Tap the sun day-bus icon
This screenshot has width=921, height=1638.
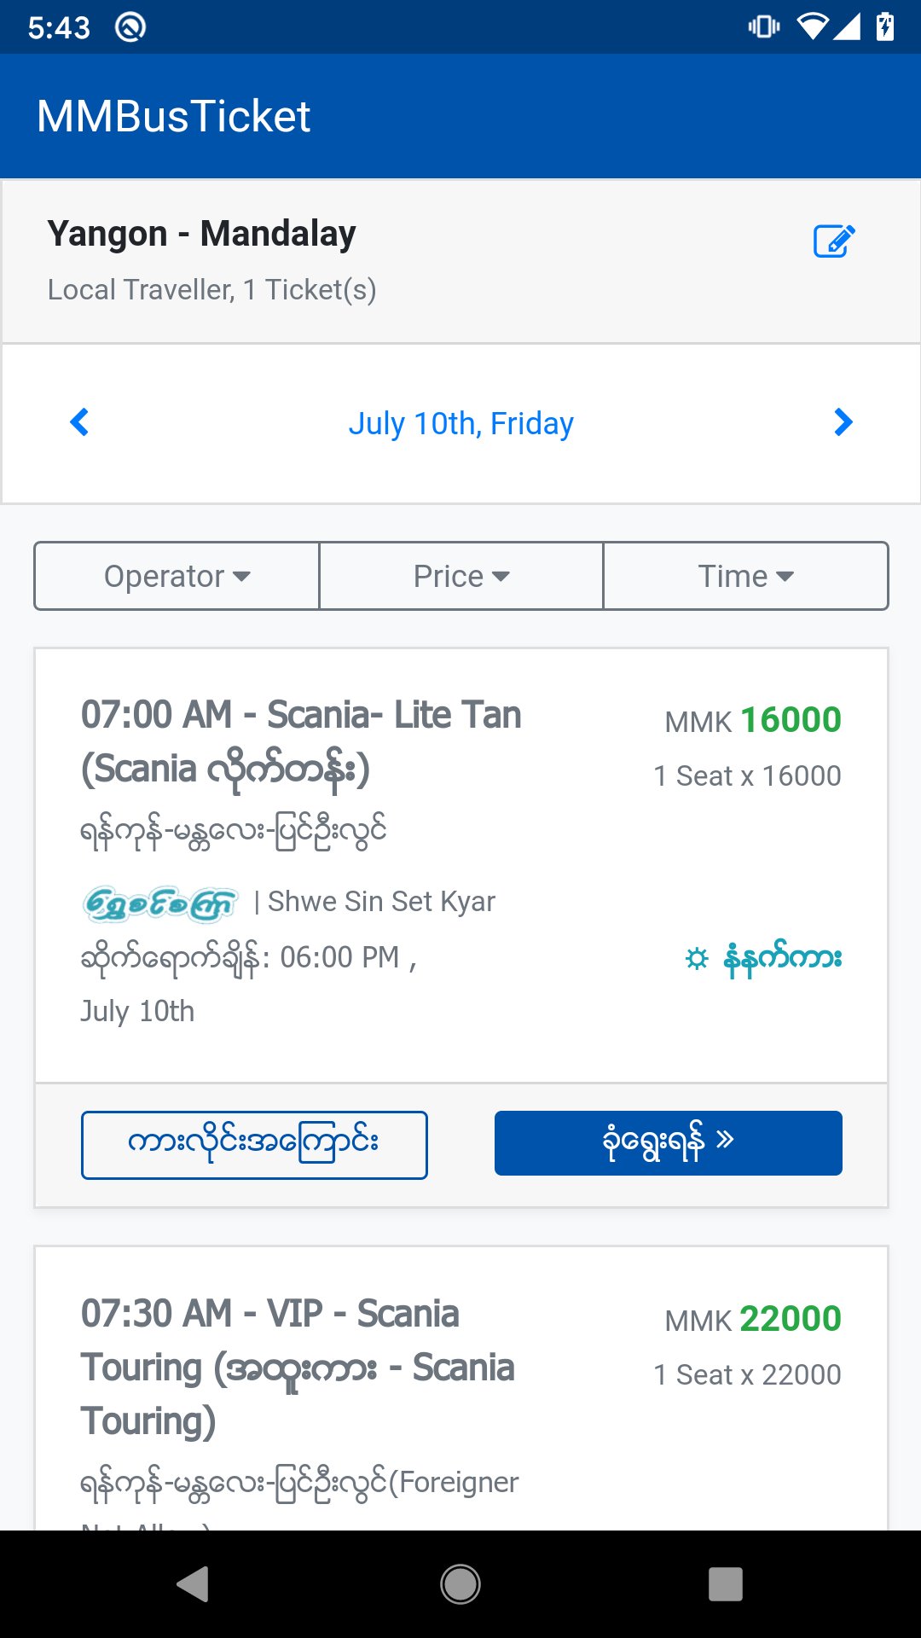tap(697, 959)
